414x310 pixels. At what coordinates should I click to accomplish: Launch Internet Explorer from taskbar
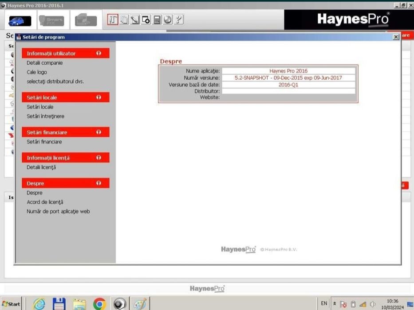click(x=39, y=304)
